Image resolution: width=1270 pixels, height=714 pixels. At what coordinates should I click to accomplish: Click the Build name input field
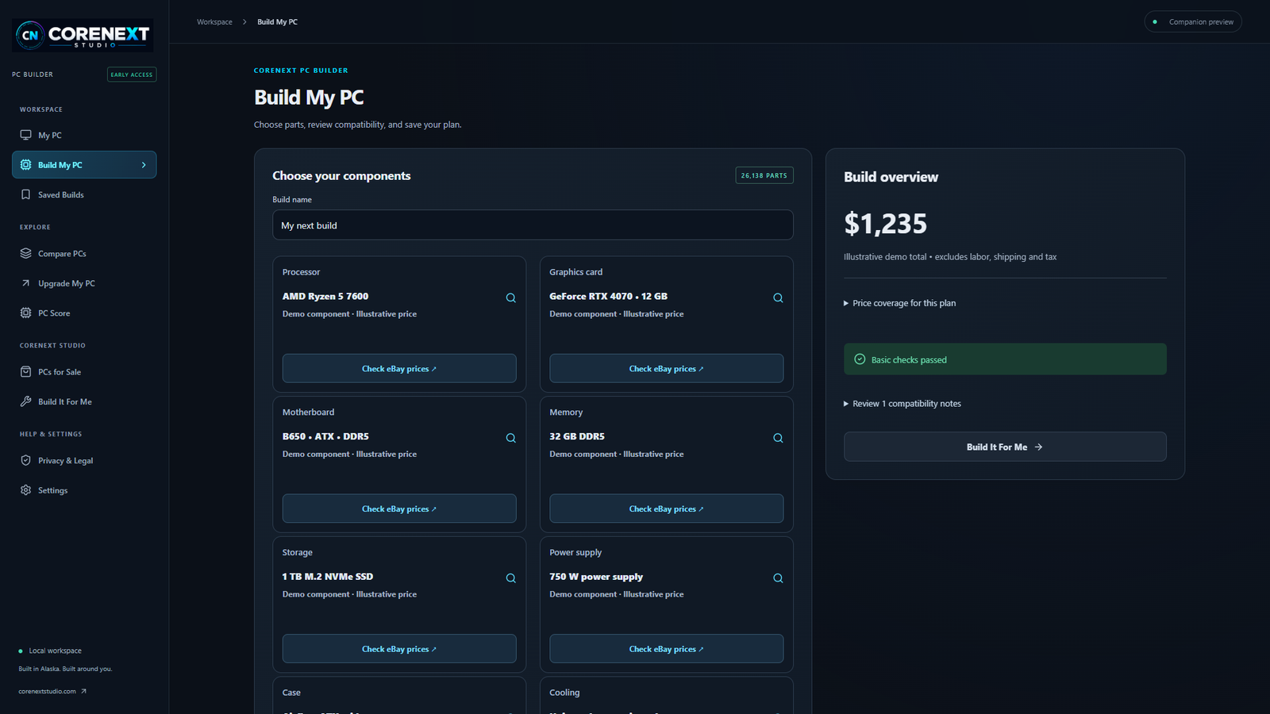click(x=533, y=225)
